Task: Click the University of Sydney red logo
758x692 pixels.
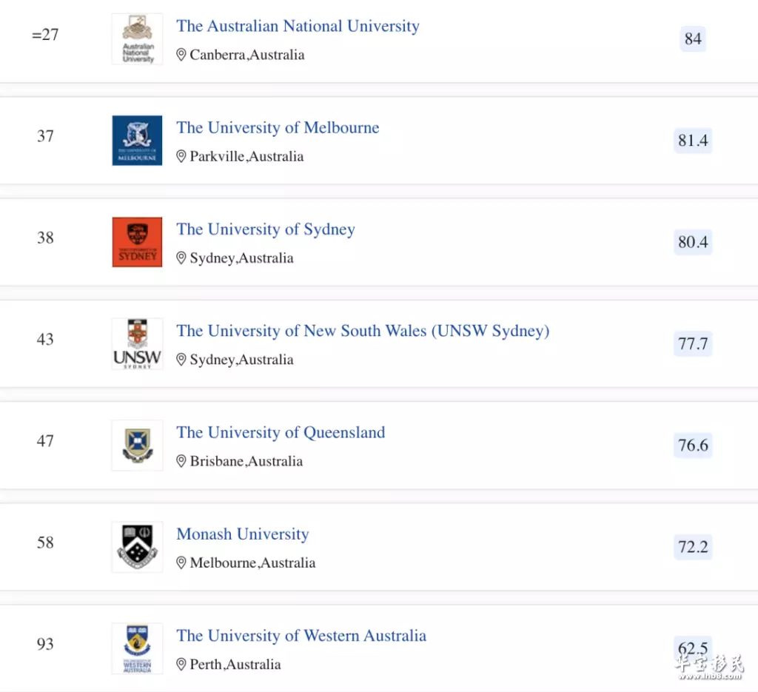Action: click(137, 242)
